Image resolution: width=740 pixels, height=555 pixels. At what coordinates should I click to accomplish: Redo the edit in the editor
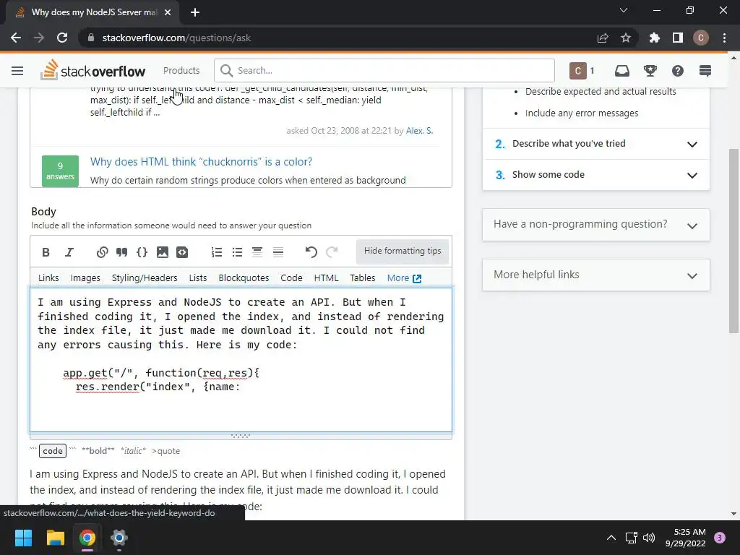[x=332, y=252]
